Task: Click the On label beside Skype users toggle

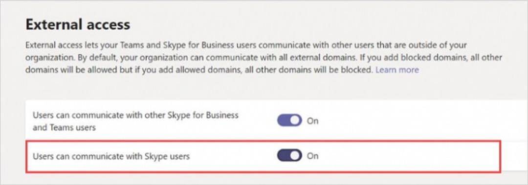Action: tap(312, 156)
